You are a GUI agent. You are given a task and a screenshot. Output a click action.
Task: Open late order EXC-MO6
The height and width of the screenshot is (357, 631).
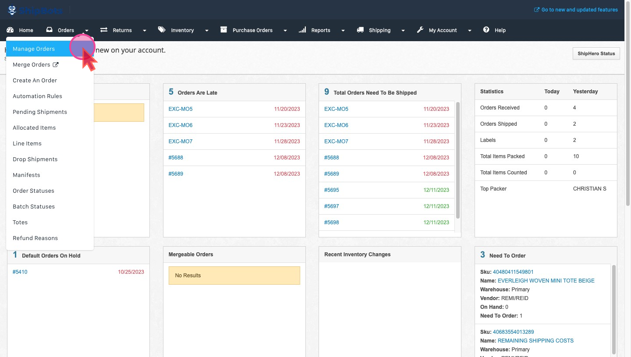click(181, 125)
